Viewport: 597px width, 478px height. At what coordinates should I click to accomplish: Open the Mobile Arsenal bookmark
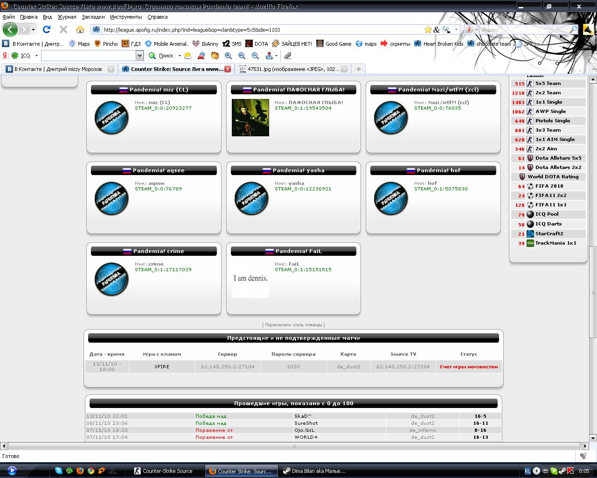pos(167,44)
